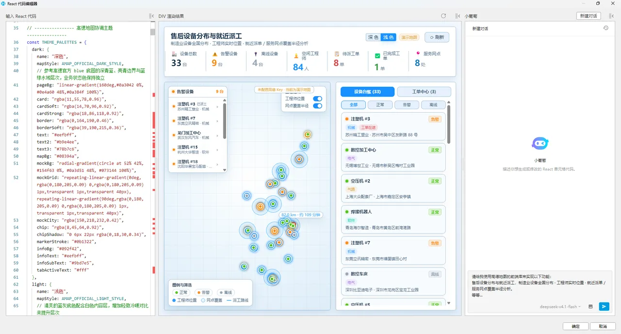
Task: Toggle the 离线 legend filter chip
Action: (225, 293)
